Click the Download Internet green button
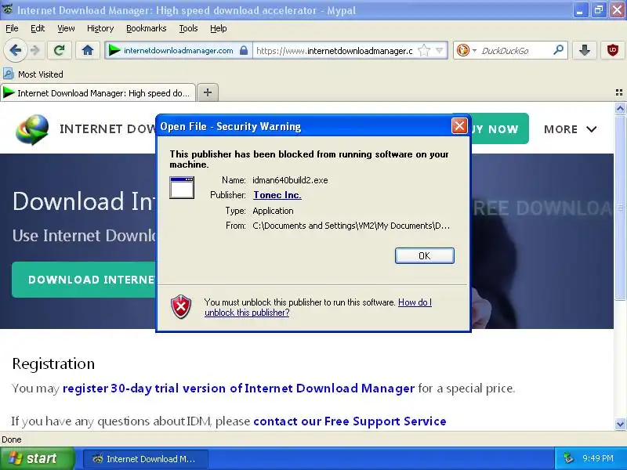Screen dimensions: 627x470 pos(85,280)
